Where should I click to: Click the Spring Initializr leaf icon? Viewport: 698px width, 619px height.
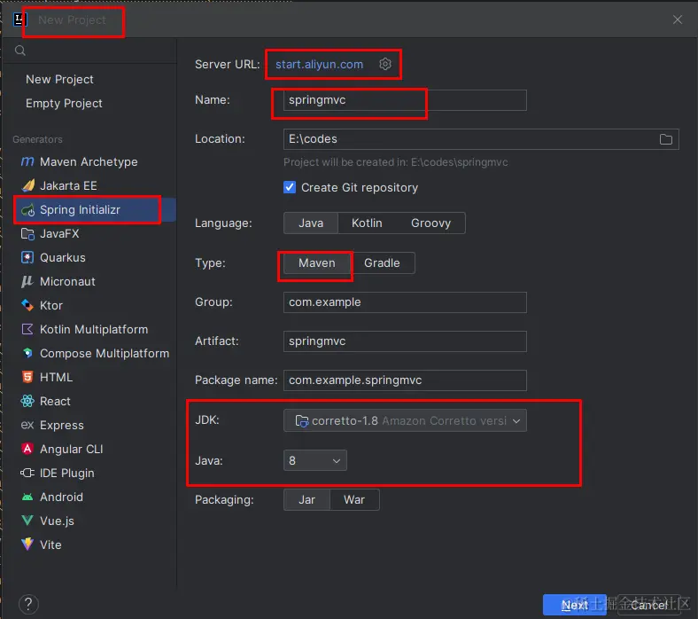(x=27, y=209)
